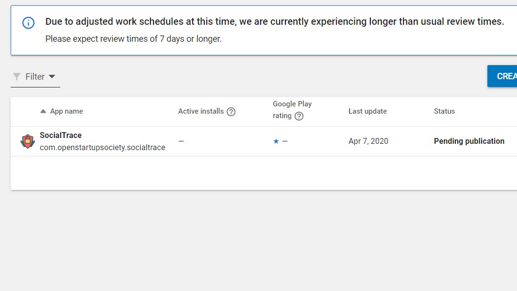The width and height of the screenshot is (517, 291).
Task: Open the SocialTrace app entry
Action: point(61,135)
